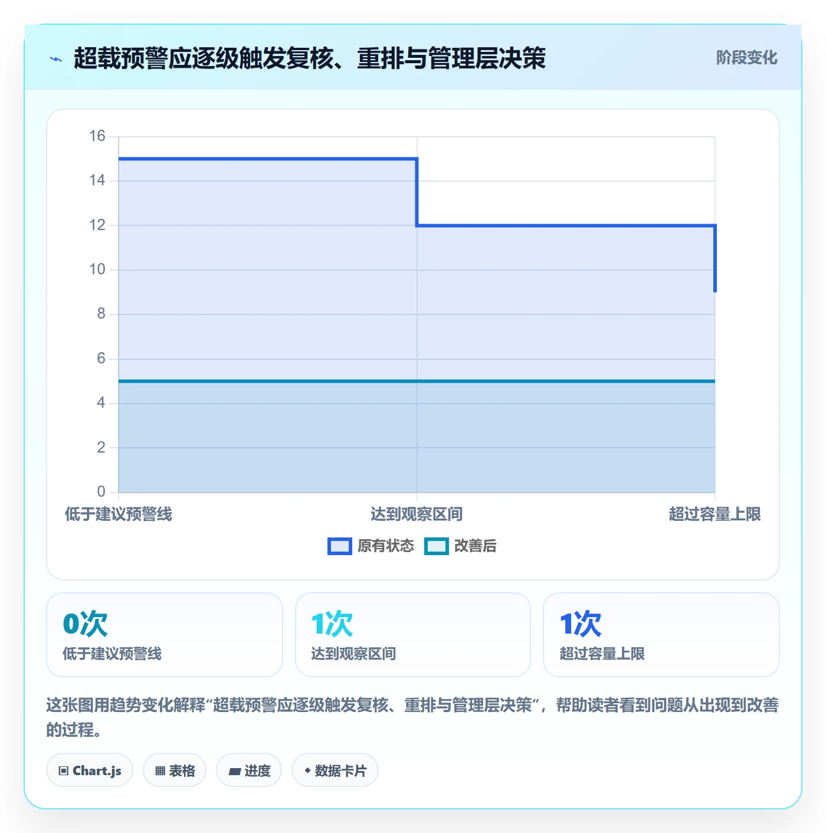826x833 pixels.
Task: Click the square icon in the Chart.js tag
Action: click(64, 770)
